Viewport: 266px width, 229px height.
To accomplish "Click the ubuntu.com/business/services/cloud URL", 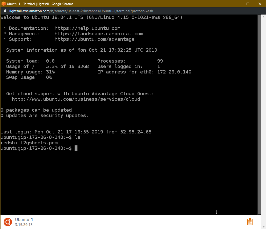I will pyautogui.click(x=76, y=99).
